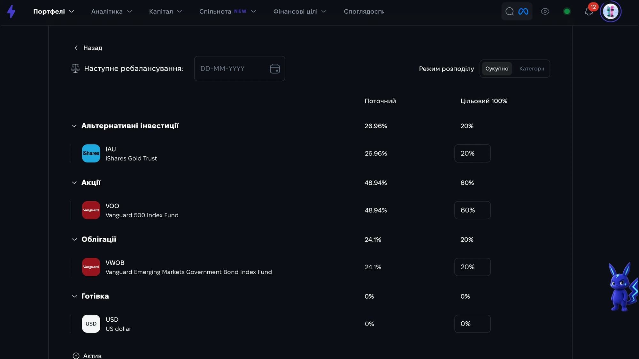The width and height of the screenshot is (639, 359).
Task: Collapse the Готівка section chevron
Action: pyautogui.click(x=74, y=296)
